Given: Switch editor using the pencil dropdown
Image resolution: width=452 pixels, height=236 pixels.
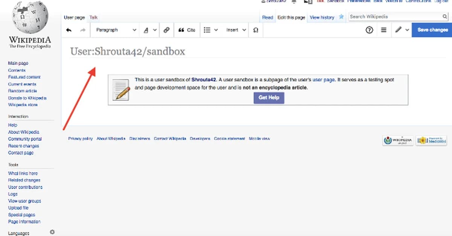Looking at the screenshot, I should point(402,30).
